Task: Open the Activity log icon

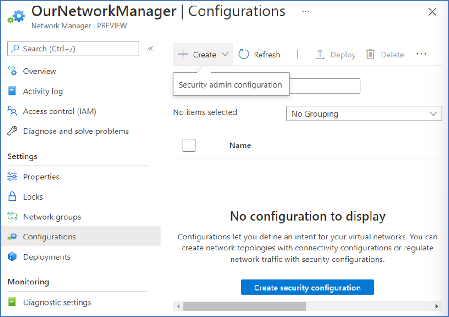Action: pos(12,91)
